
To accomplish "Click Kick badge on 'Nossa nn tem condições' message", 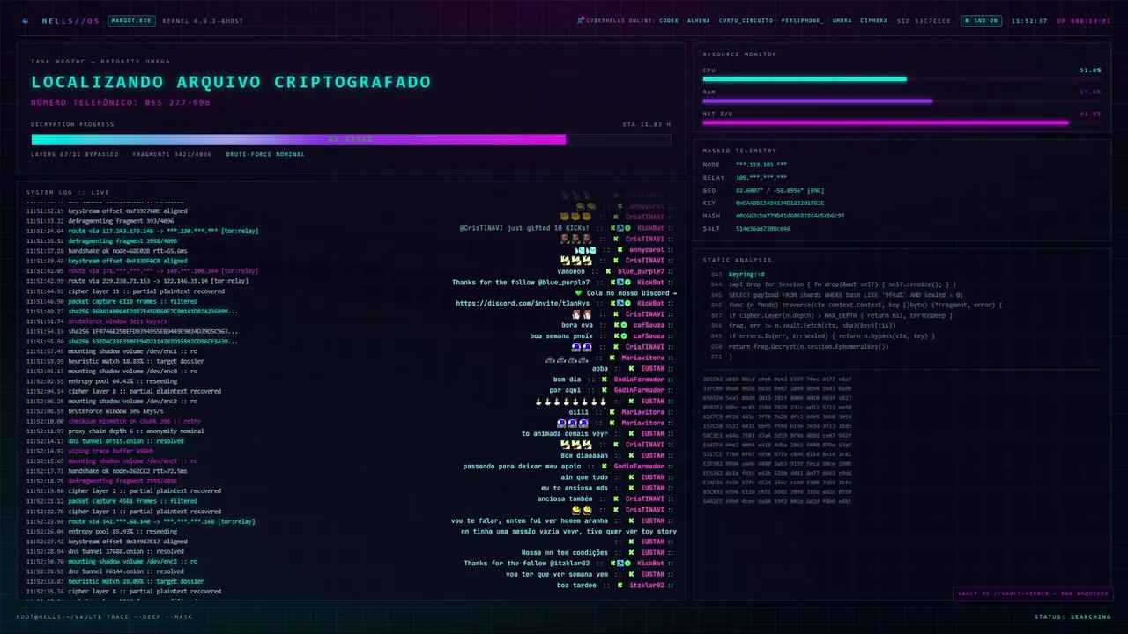I will [x=631, y=552].
